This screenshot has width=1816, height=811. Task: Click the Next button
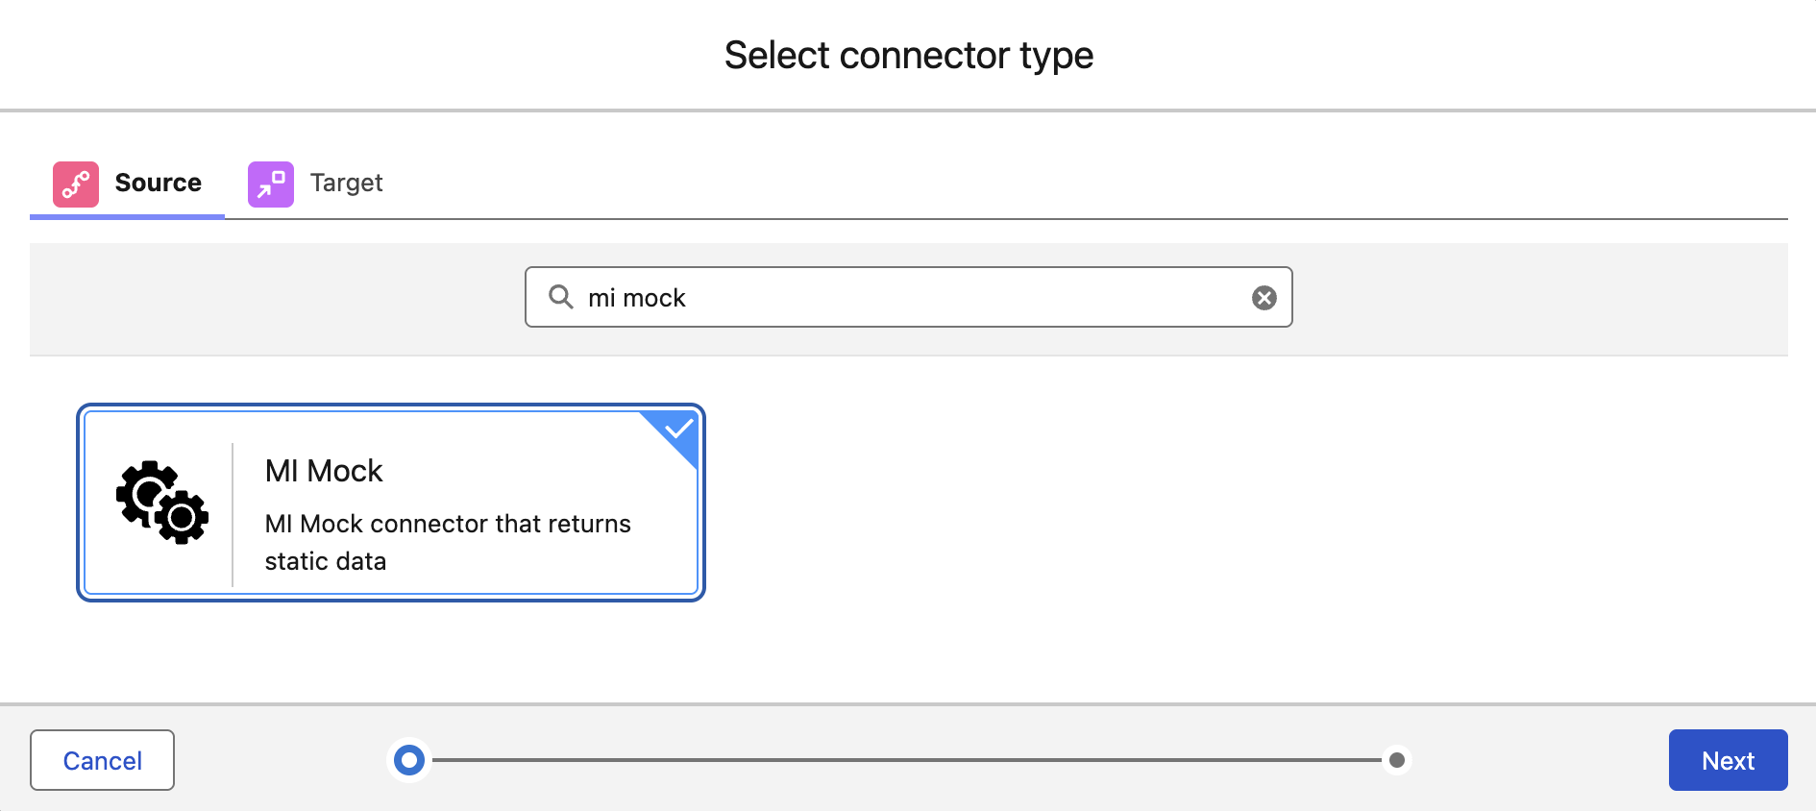tap(1728, 760)
